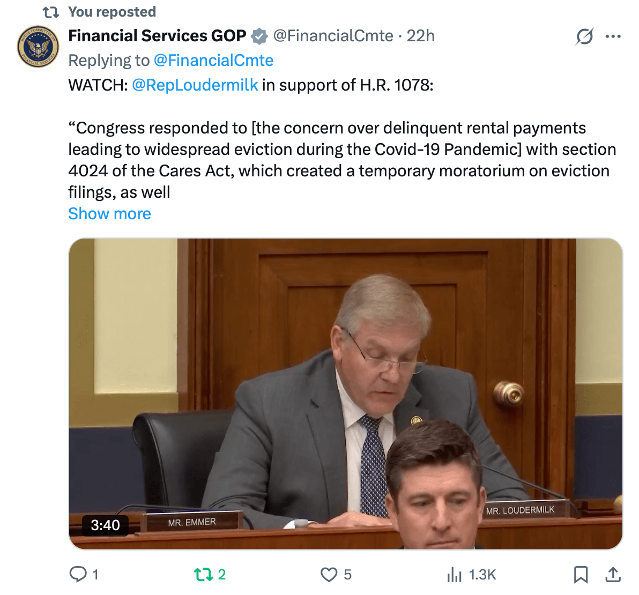Bookmark this post

pos(581,575)
